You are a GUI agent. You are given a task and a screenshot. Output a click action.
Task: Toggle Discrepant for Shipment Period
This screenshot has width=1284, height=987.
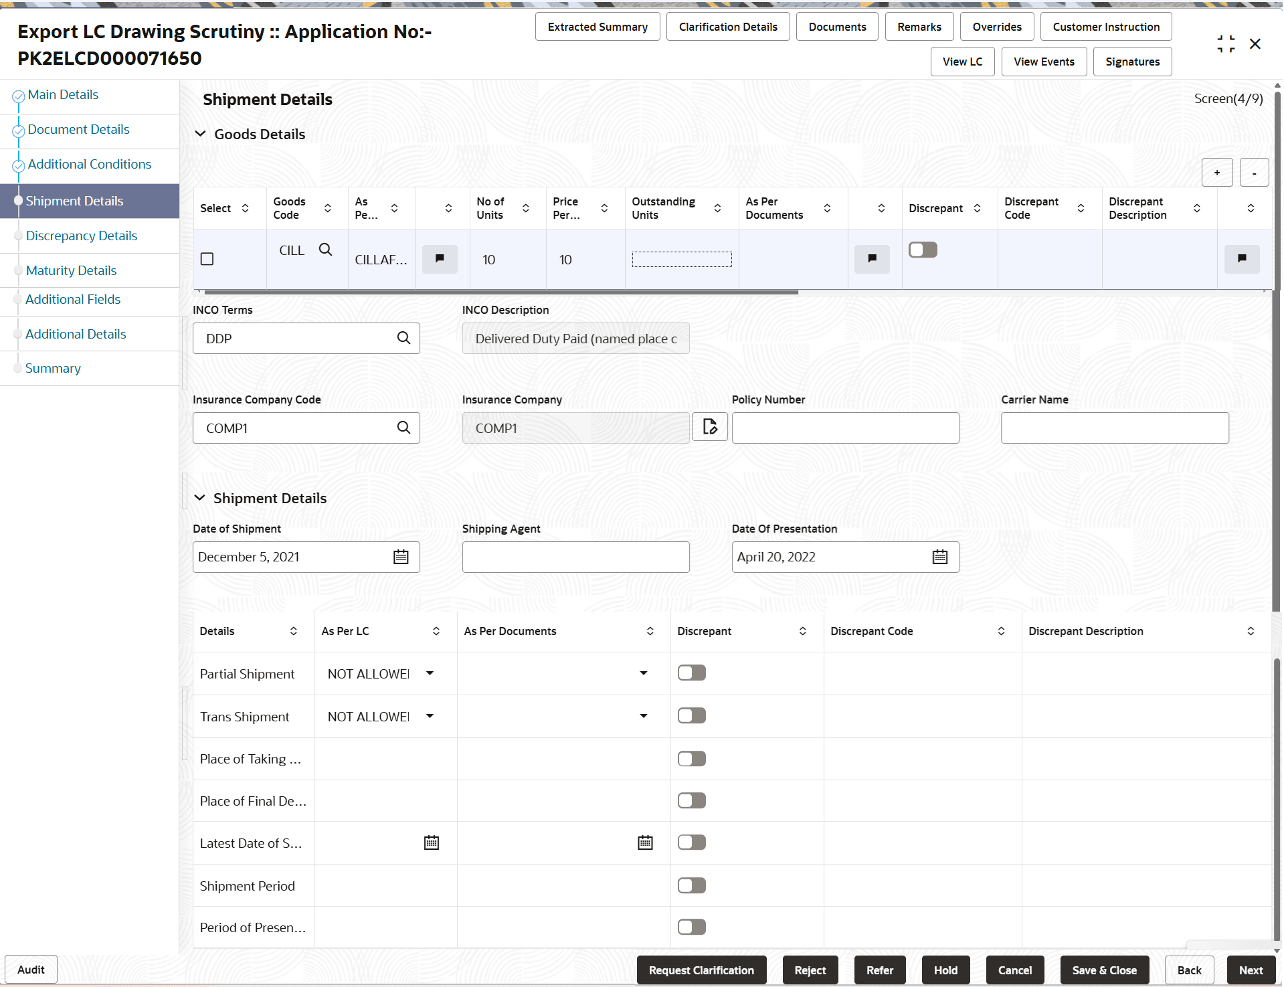point(692,885)
